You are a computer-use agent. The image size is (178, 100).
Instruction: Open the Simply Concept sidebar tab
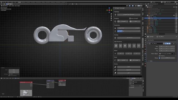(143, 43)
